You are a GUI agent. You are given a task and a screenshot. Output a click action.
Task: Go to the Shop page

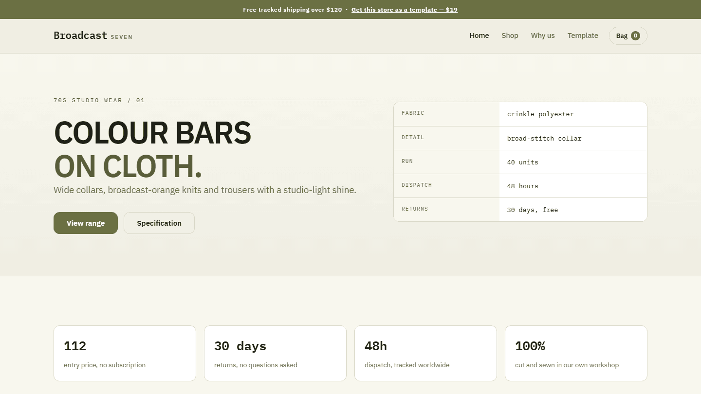(510, 36)
